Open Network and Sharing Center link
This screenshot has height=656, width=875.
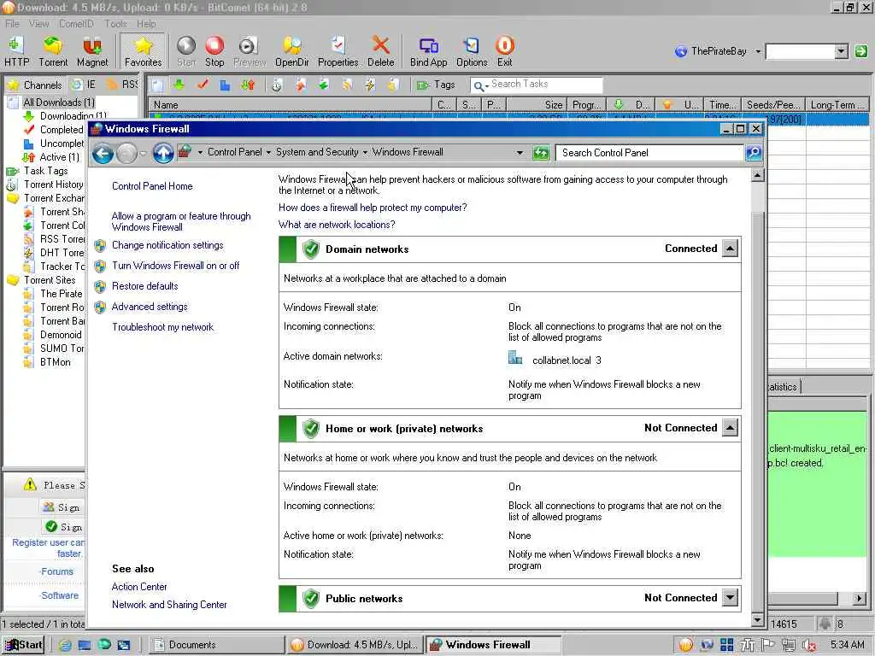coord(169,605)
